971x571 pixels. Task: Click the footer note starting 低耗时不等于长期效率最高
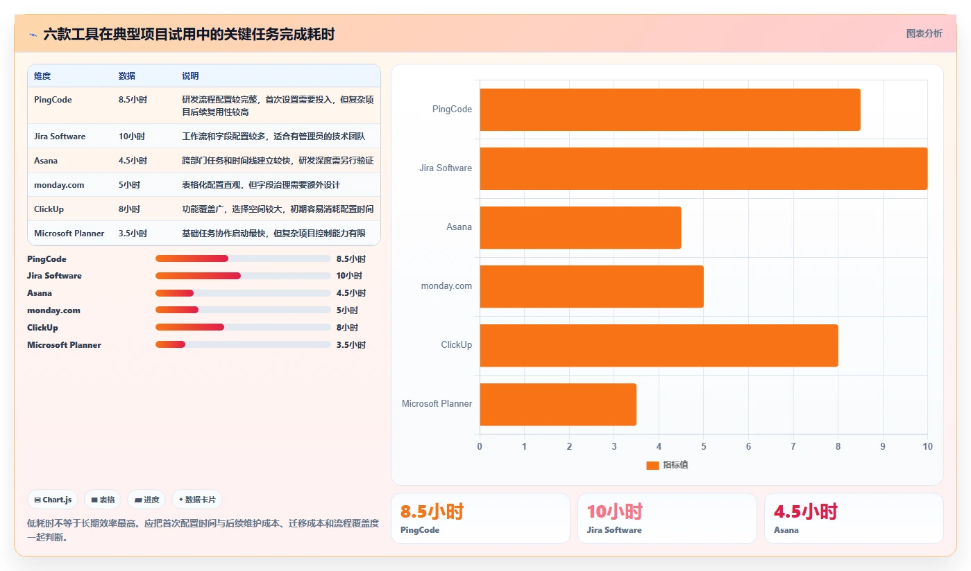pos(203,530)
